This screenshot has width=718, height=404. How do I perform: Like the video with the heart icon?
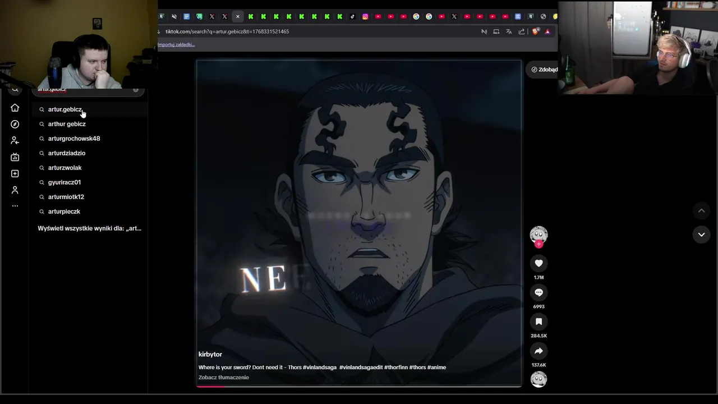point(538,263)
